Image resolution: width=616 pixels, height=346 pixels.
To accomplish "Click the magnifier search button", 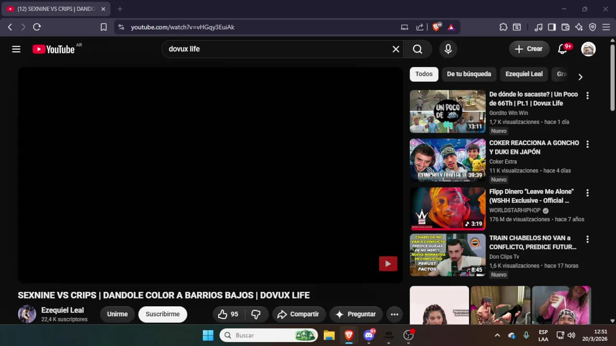I will pyautogui.click(x=418, y=49).
